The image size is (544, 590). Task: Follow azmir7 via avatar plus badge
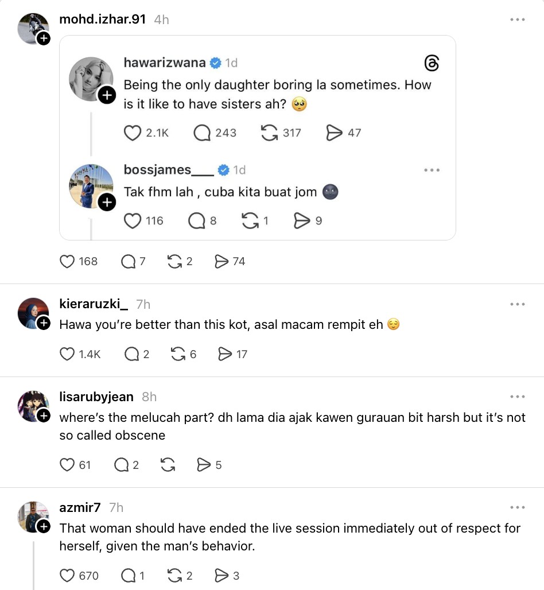[x=44, y=526]
